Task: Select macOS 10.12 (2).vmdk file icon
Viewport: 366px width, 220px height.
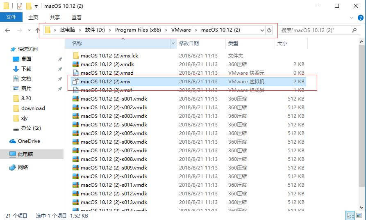Action: pyautogui.click(x=76, y=64)
